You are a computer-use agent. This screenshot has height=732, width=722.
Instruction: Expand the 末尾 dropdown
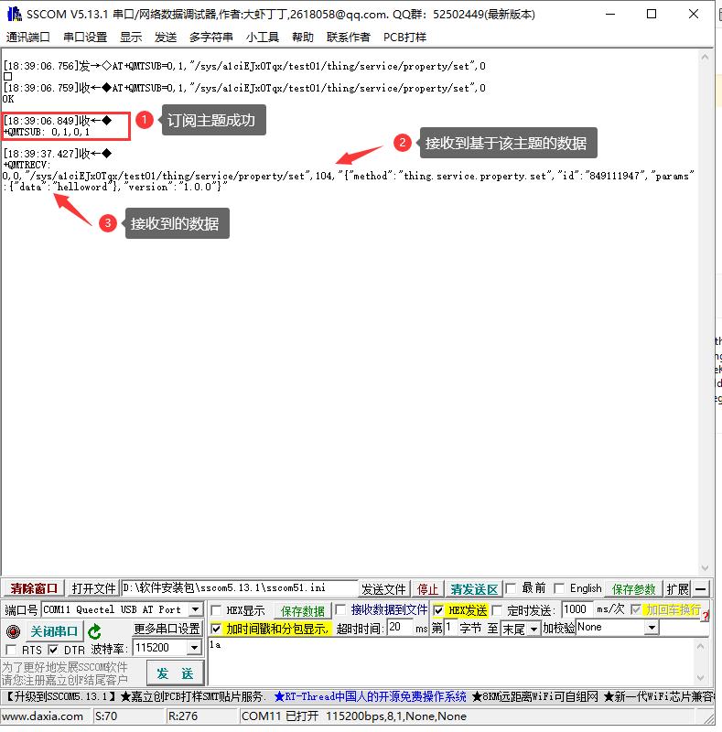533,629
